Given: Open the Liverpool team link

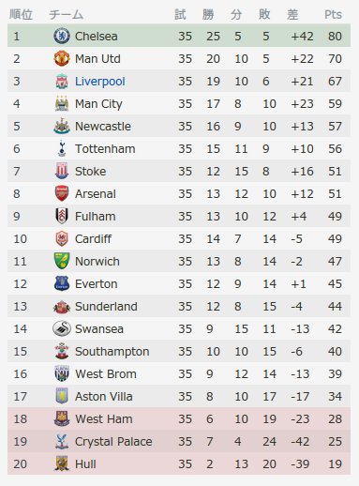Looking at the screenshot, I should click(100, 82).
